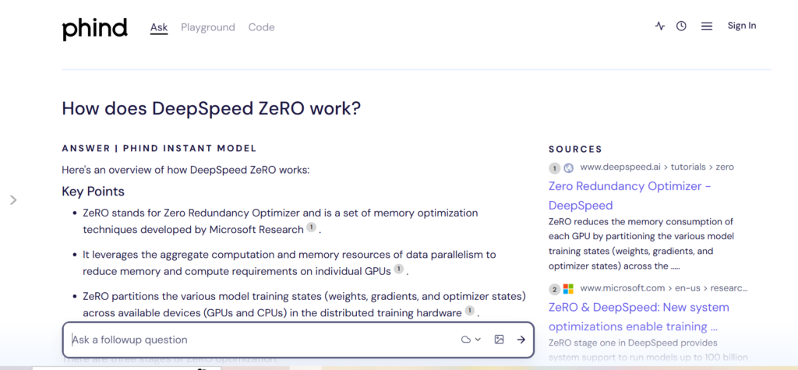Click source number 2 badge in Sources
Image resolution: width=798 pixels, height=370 pixels.
pyautogui.click(x=554, y=290)
